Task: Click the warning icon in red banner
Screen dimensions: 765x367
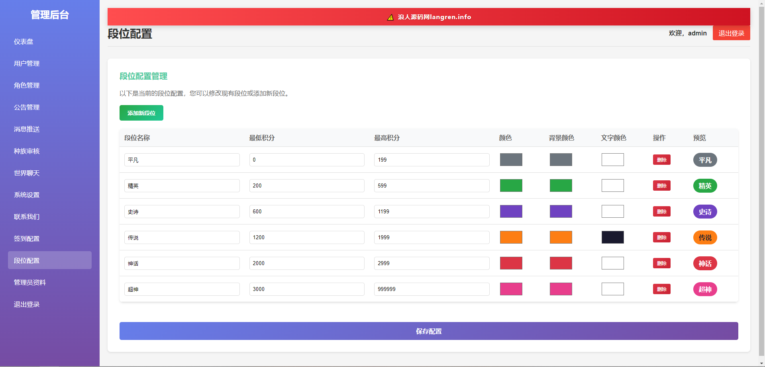Action: [x=390, y=17]
